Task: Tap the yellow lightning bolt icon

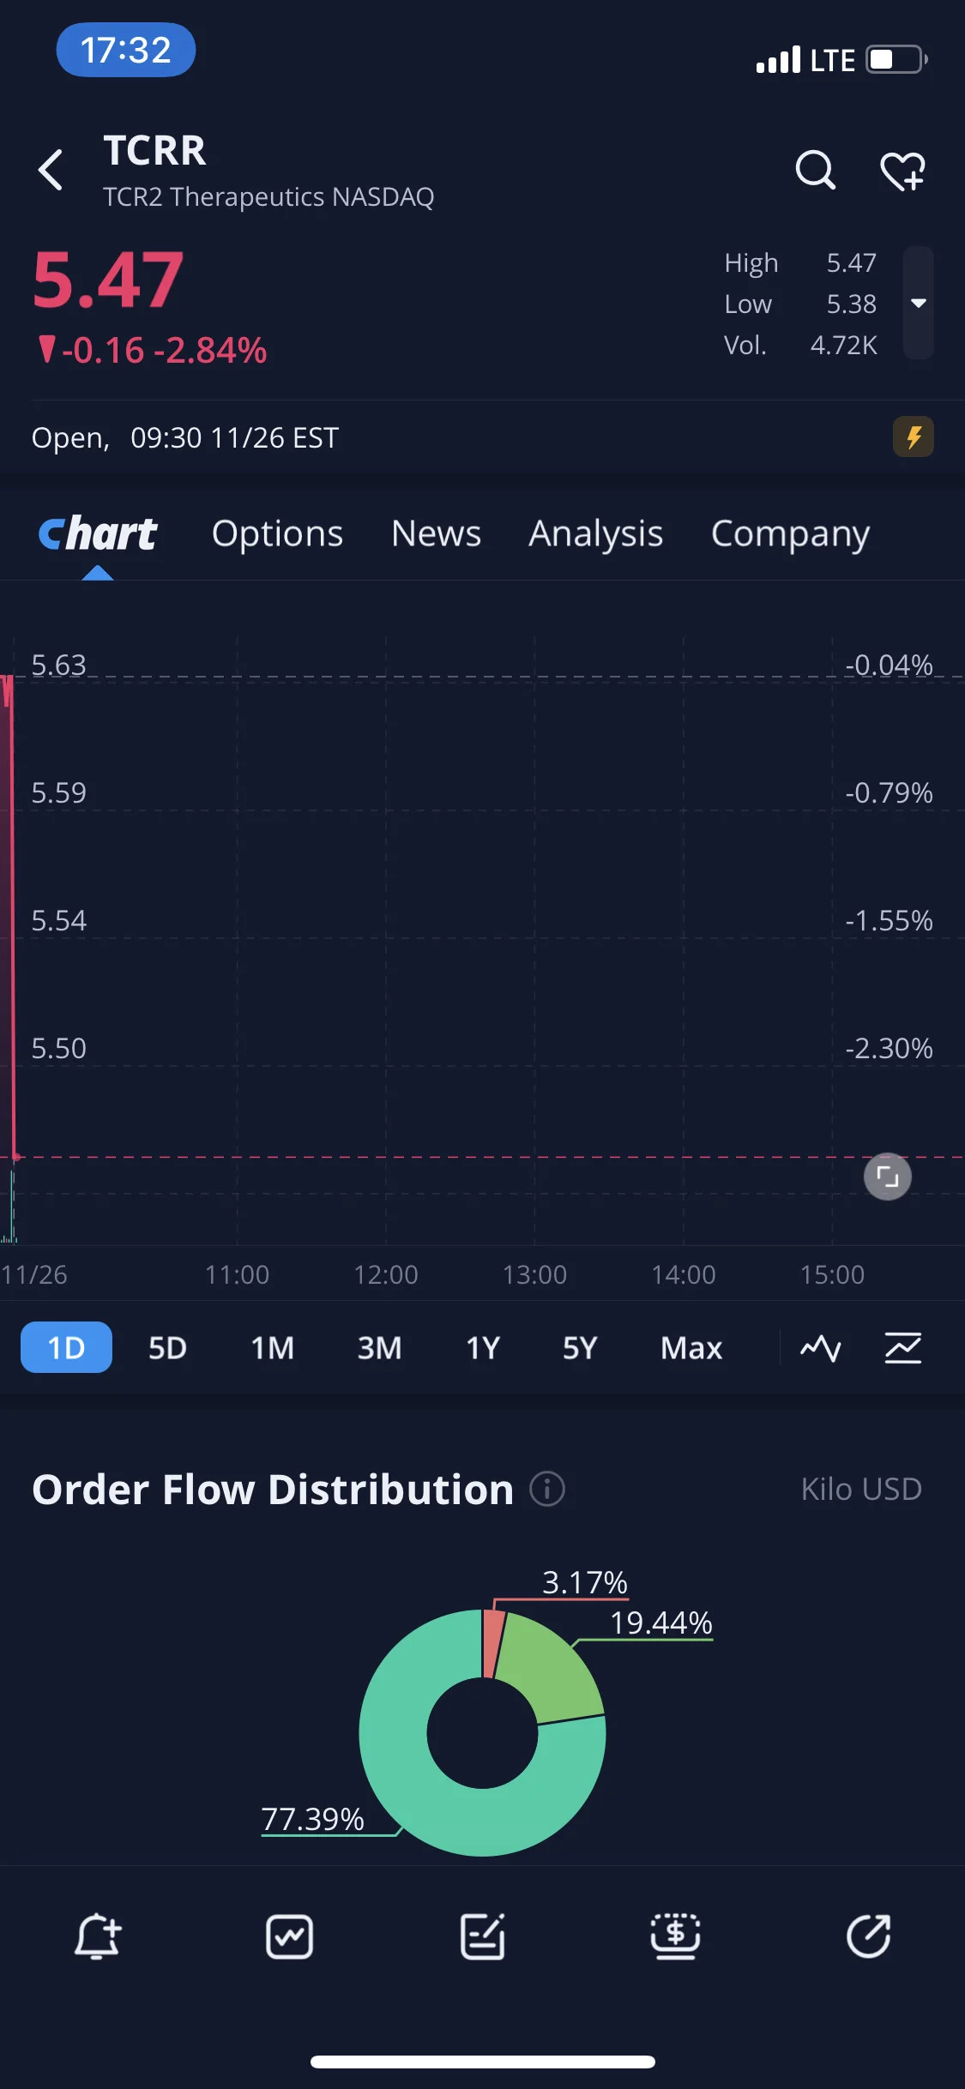Action: tap(914, 436)
